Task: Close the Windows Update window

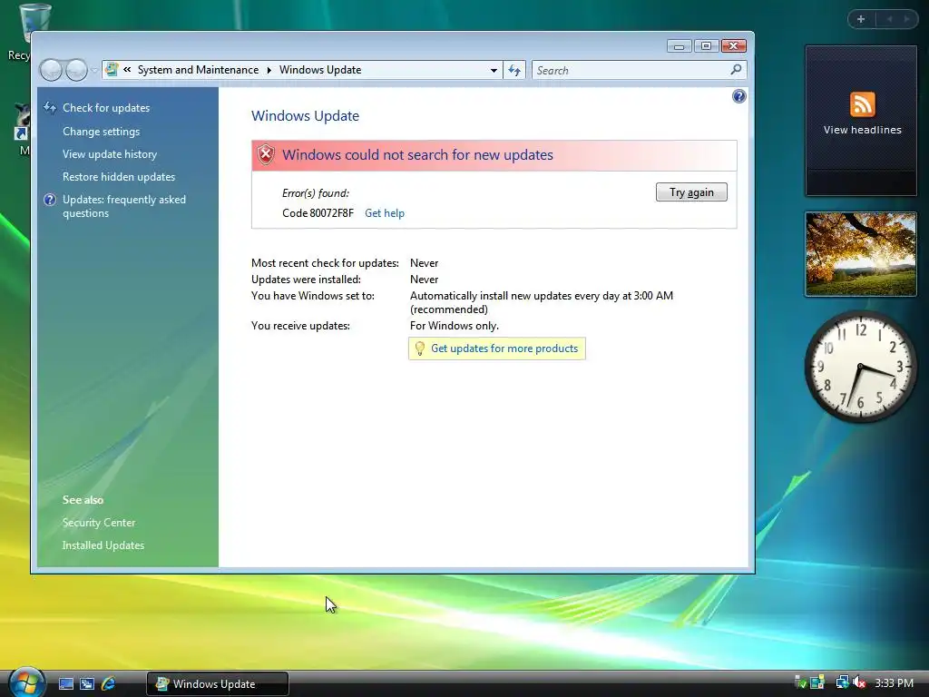Action: coord(733,46)
